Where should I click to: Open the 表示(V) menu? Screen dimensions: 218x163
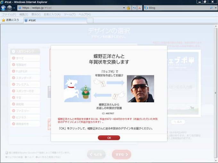(x=36, y=14)
